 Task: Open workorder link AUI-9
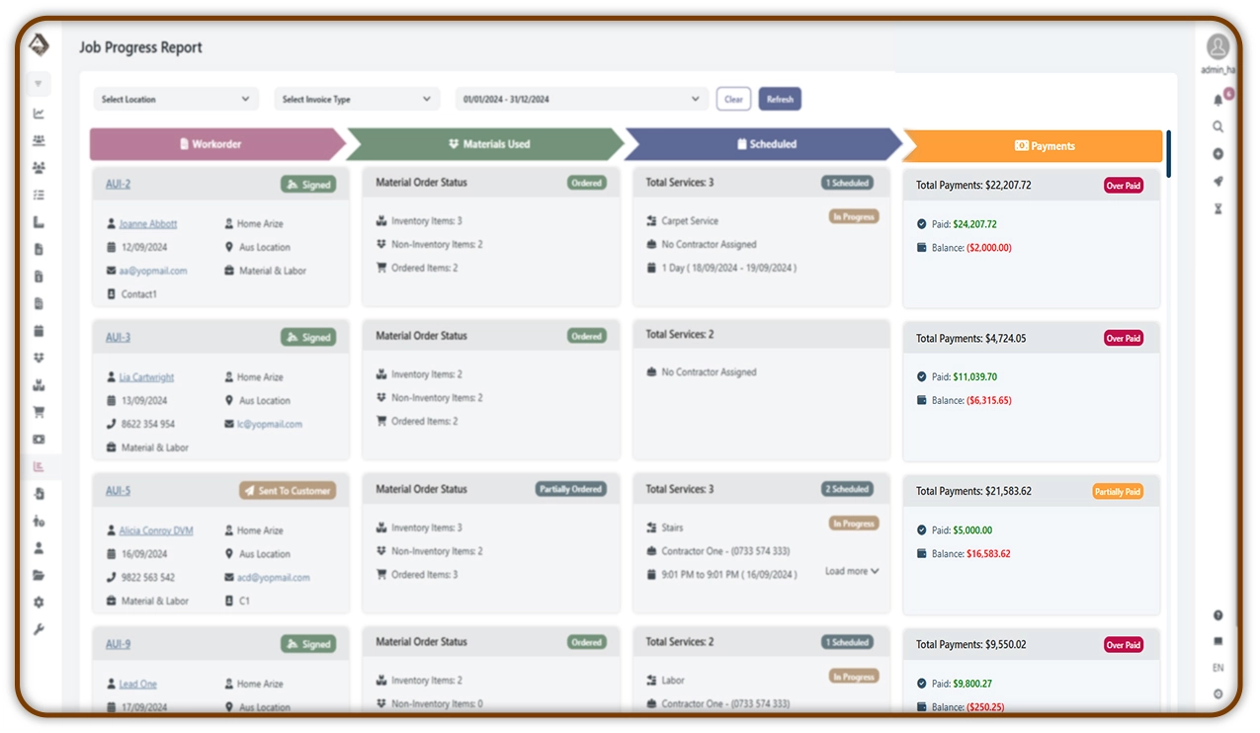pos(118,644)
